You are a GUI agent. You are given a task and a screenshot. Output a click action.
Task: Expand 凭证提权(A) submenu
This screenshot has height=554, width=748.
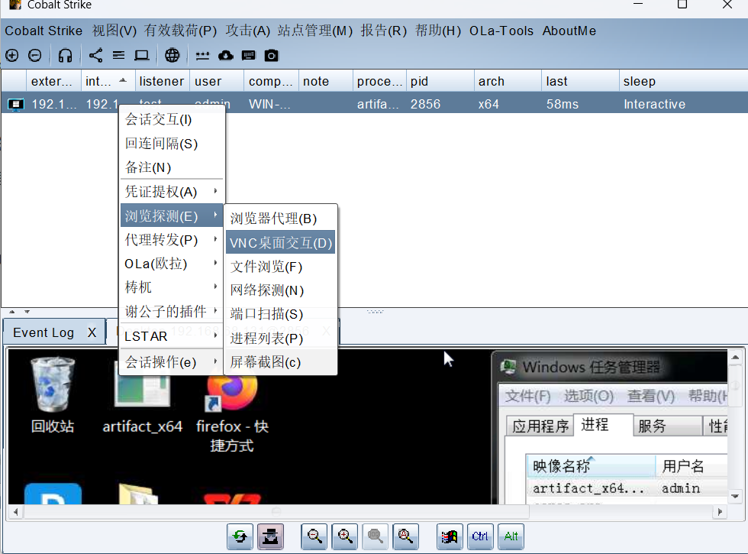(x=172, y=192)
